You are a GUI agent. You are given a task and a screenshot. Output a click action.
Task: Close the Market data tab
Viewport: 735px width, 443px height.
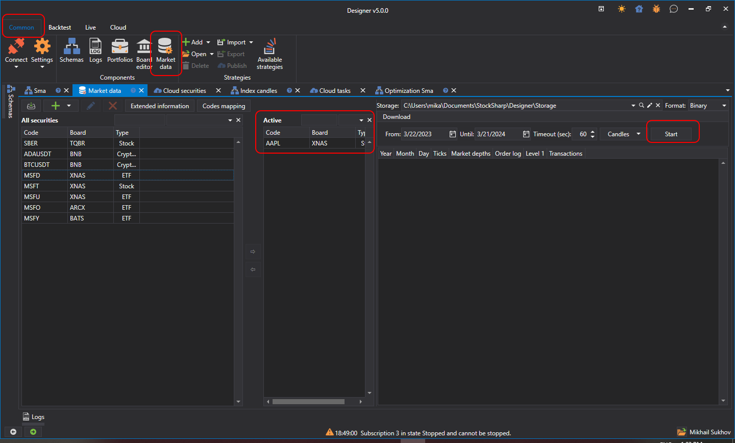(x=141, y=90)
